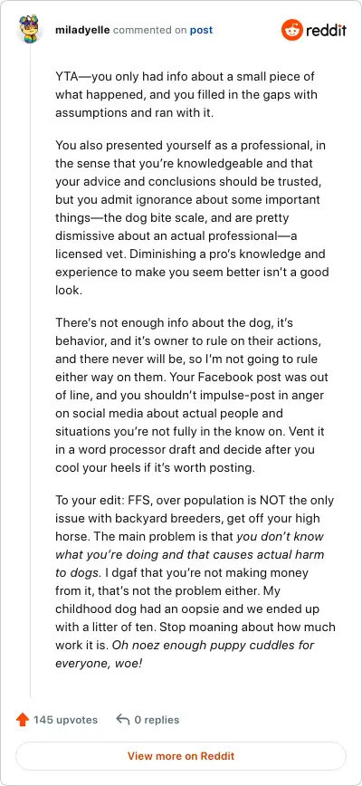Select the "0 replies" label
The height and width of the screenshot is (786, 362).
(x=157, y=720)
